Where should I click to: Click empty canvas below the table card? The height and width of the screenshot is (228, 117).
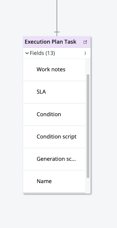tap(57, 211)
